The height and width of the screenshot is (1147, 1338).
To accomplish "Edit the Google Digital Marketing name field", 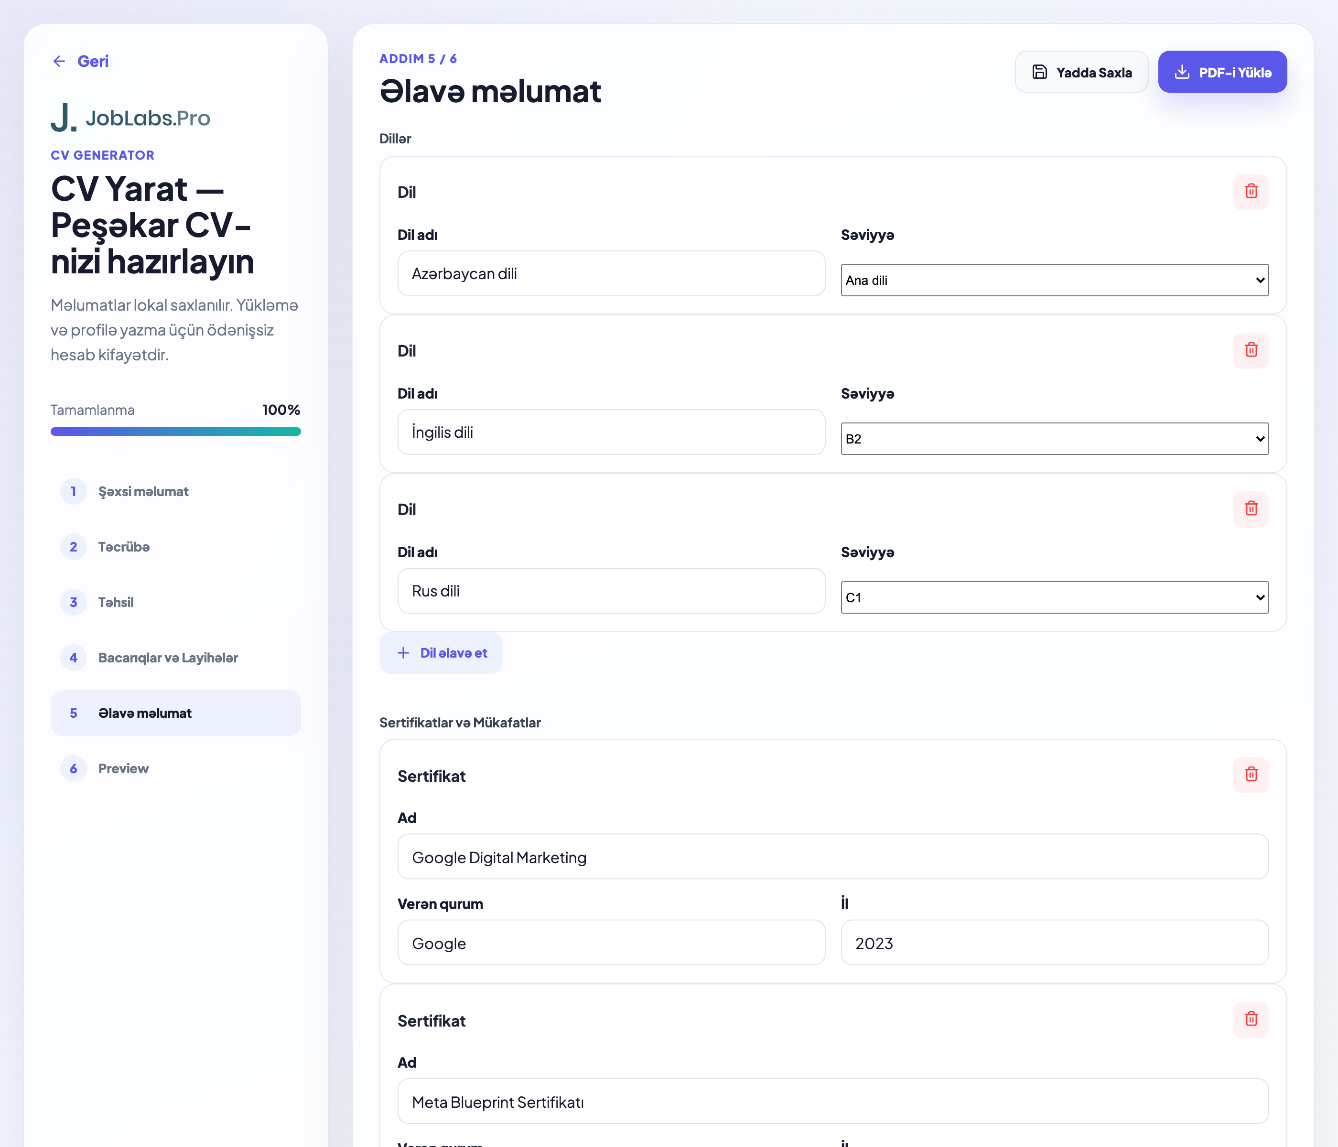I will coord(833,857).
